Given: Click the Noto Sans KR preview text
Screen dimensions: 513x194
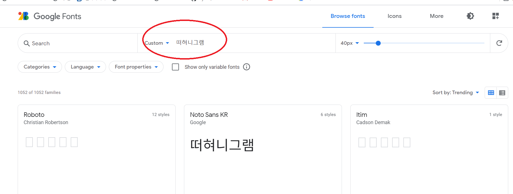Looking at the screenshot, I should pyautogui.click(x=222, y=145).
